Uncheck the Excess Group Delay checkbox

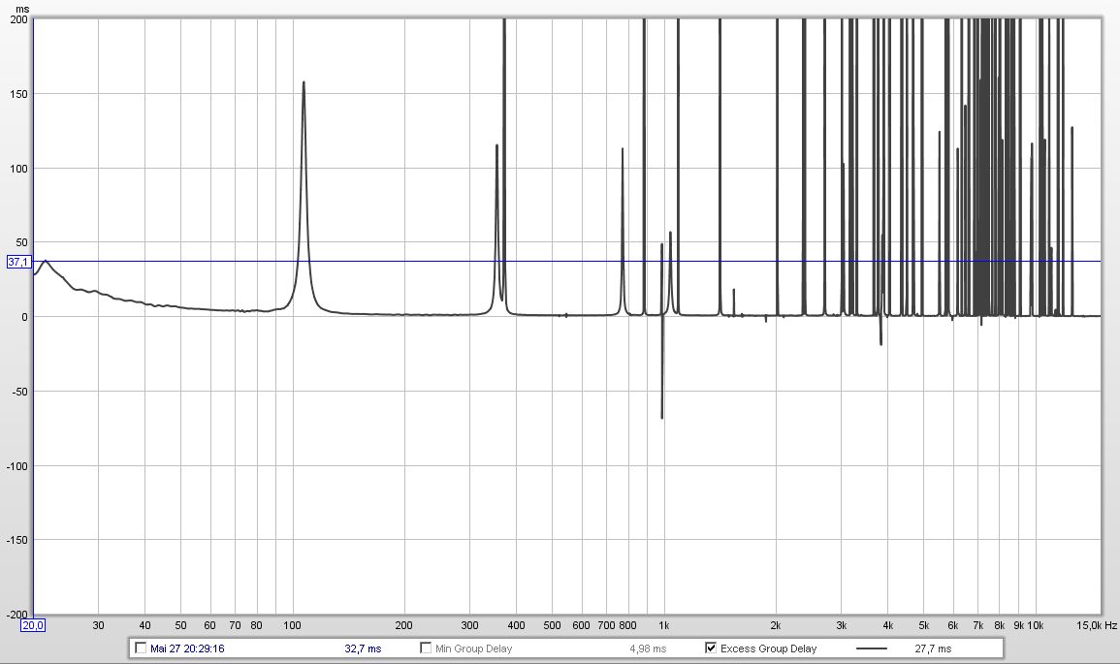711,648
